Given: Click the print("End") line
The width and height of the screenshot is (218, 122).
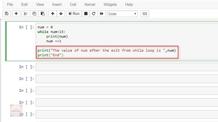Looking at the screenshot, I should pos(50,55).
